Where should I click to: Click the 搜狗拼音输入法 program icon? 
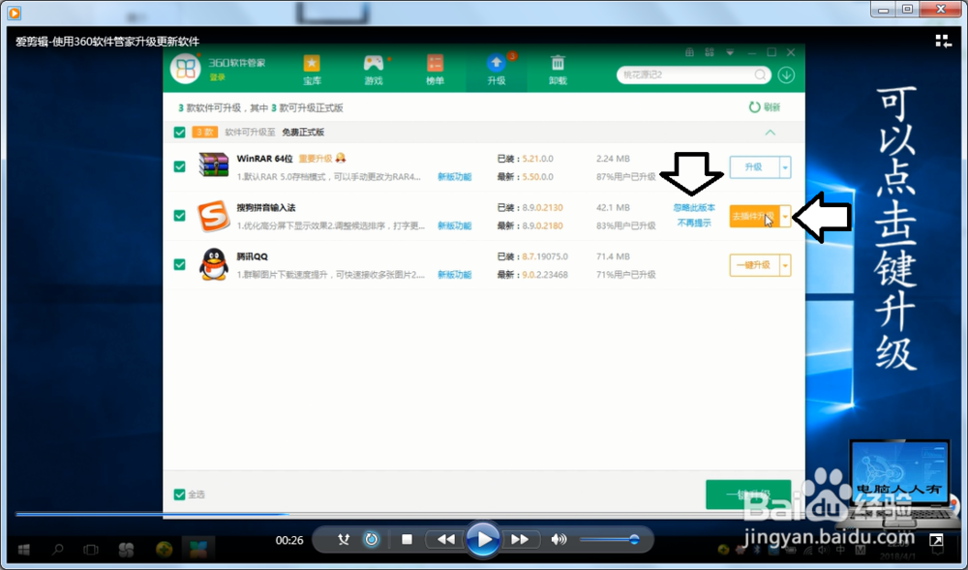pos(214,215)
